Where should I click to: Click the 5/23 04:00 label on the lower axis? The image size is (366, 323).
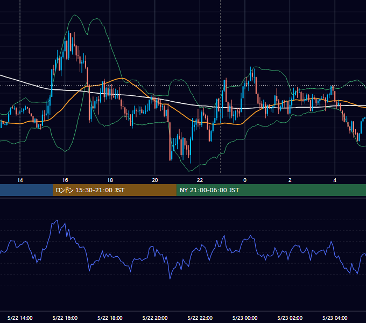335,318
